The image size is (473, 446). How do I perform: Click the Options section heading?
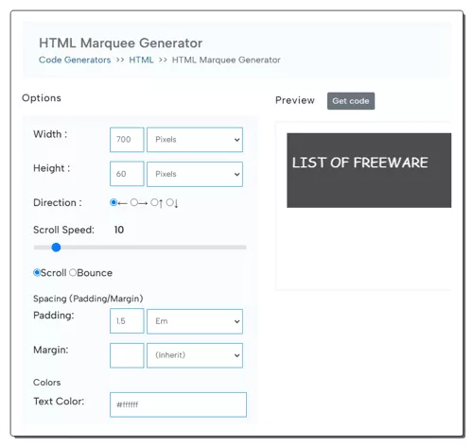tap(42, 98)
